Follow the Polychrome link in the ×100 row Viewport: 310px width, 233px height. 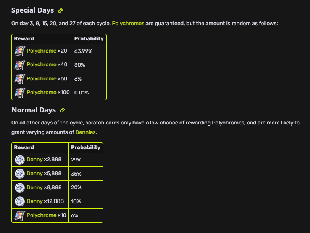click(42, 93)
